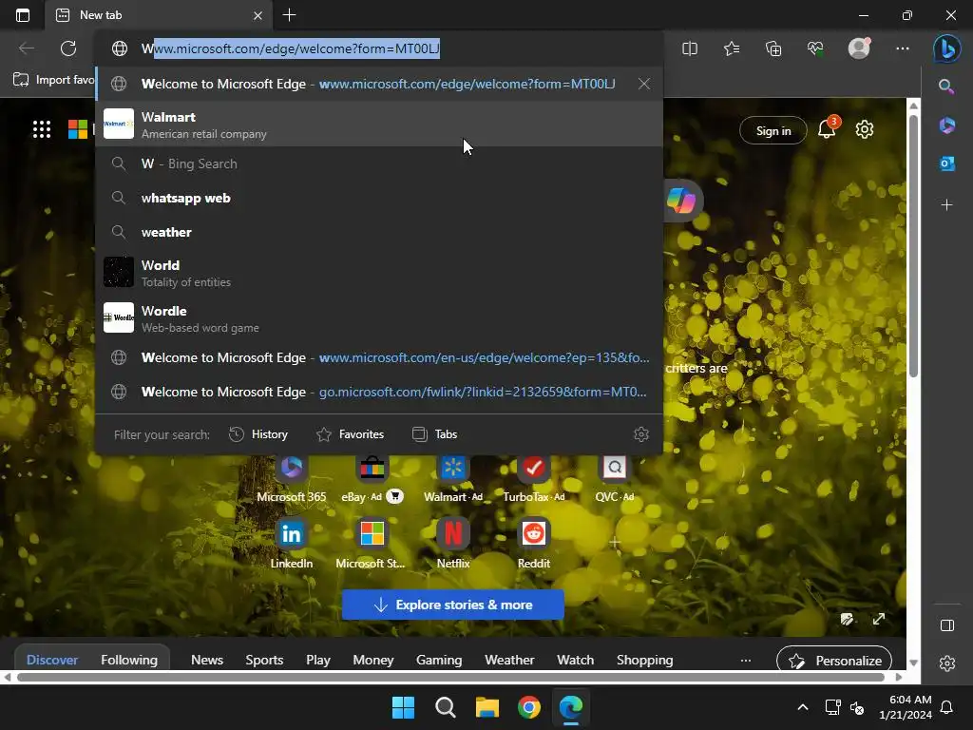Filter search by Tabs
Image resolution: width=973 pixels, height=730 pixels.
pyautogui.click(x=435, y=434)
